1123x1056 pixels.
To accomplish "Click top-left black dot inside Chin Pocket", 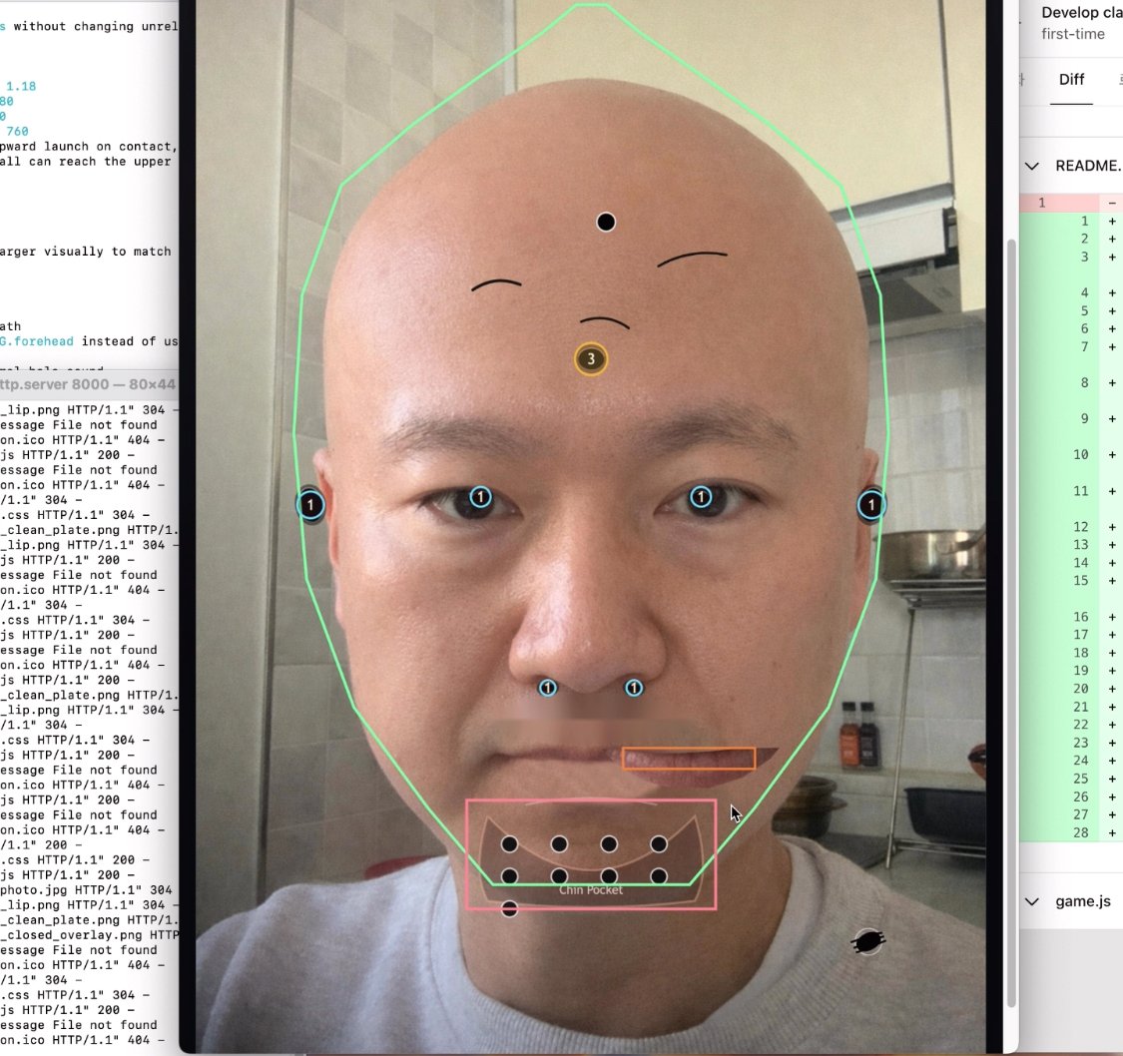I will click(509, 844).
